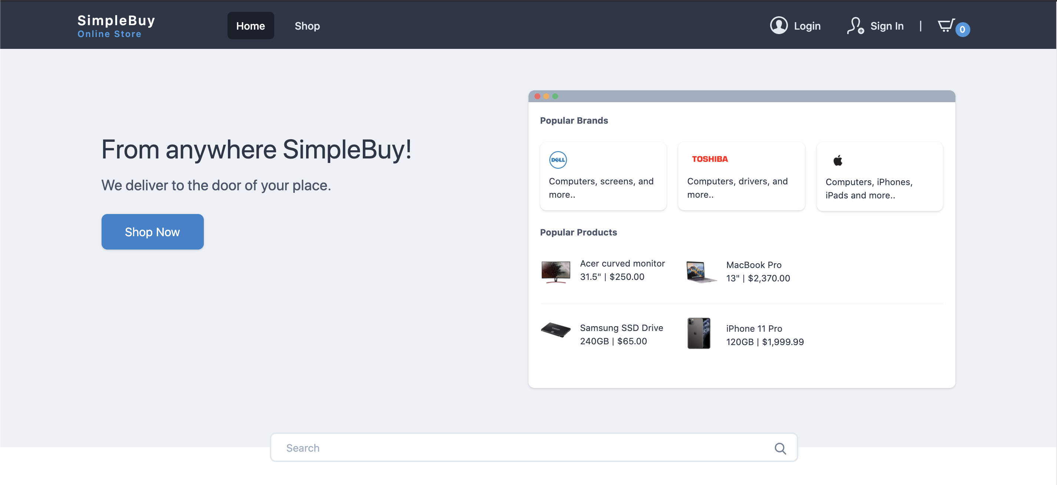This screenshot has width=1057, height=485.
Task: Switch to the Shop navigation tab
Action: [307, 26]
